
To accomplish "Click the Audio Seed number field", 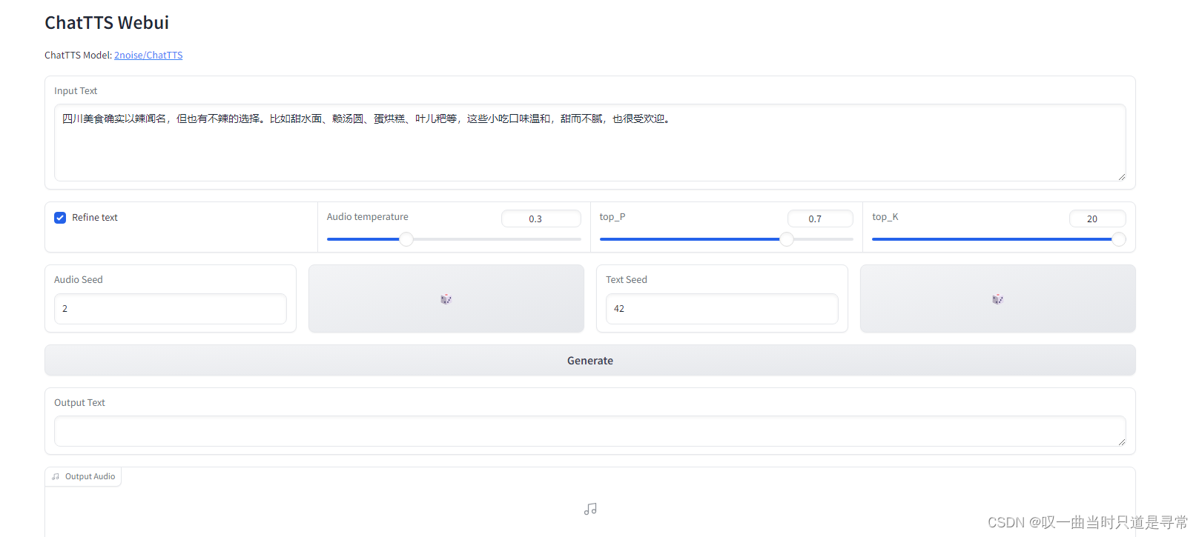I will pyautogui.click(x=171, y=309).
